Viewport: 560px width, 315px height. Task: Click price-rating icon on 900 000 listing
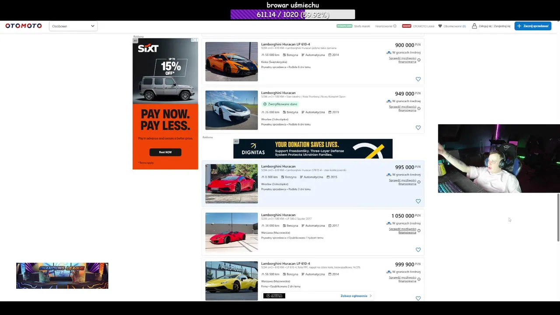coord(388,52)
